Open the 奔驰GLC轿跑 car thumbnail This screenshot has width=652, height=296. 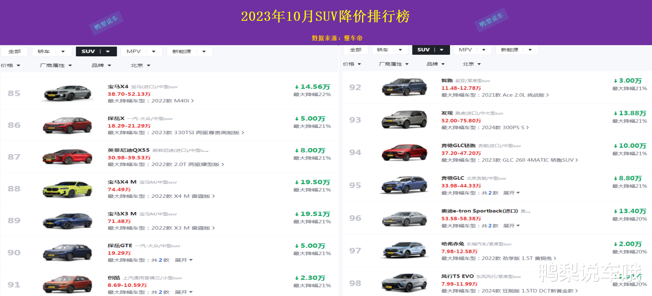pyautogui.click(x=404, y=152)
